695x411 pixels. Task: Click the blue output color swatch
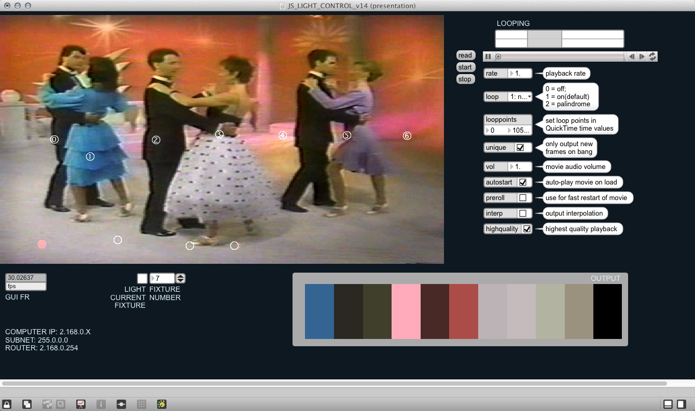[x=319, y=311]
